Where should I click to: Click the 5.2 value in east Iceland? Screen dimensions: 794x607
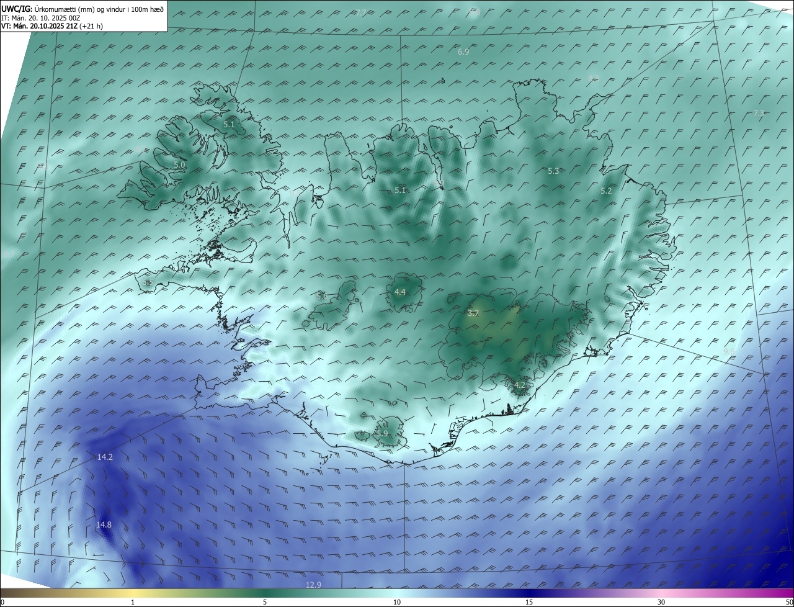[x=607, y=191]
